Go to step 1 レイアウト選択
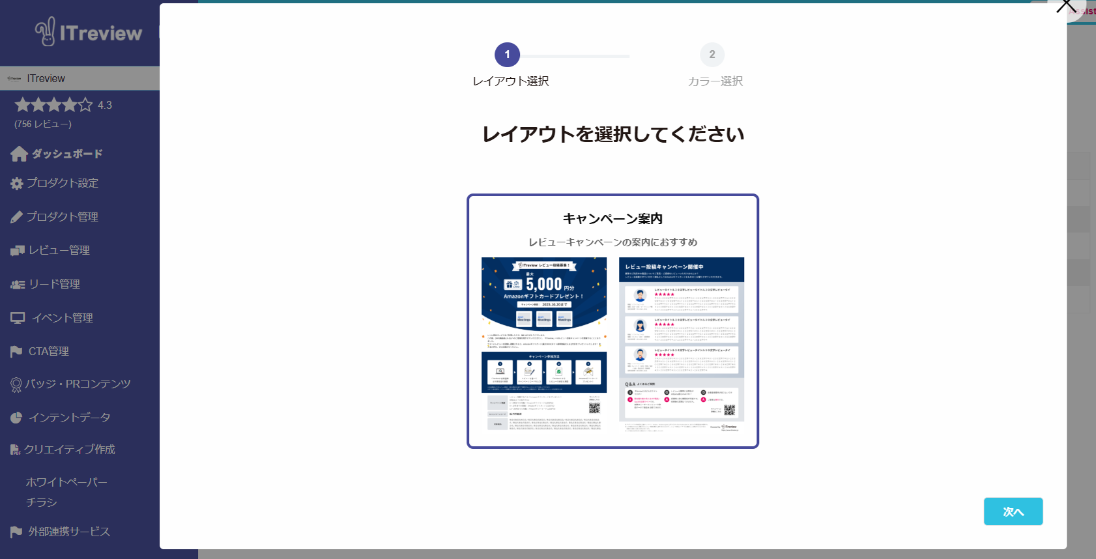 pos(507,55)
